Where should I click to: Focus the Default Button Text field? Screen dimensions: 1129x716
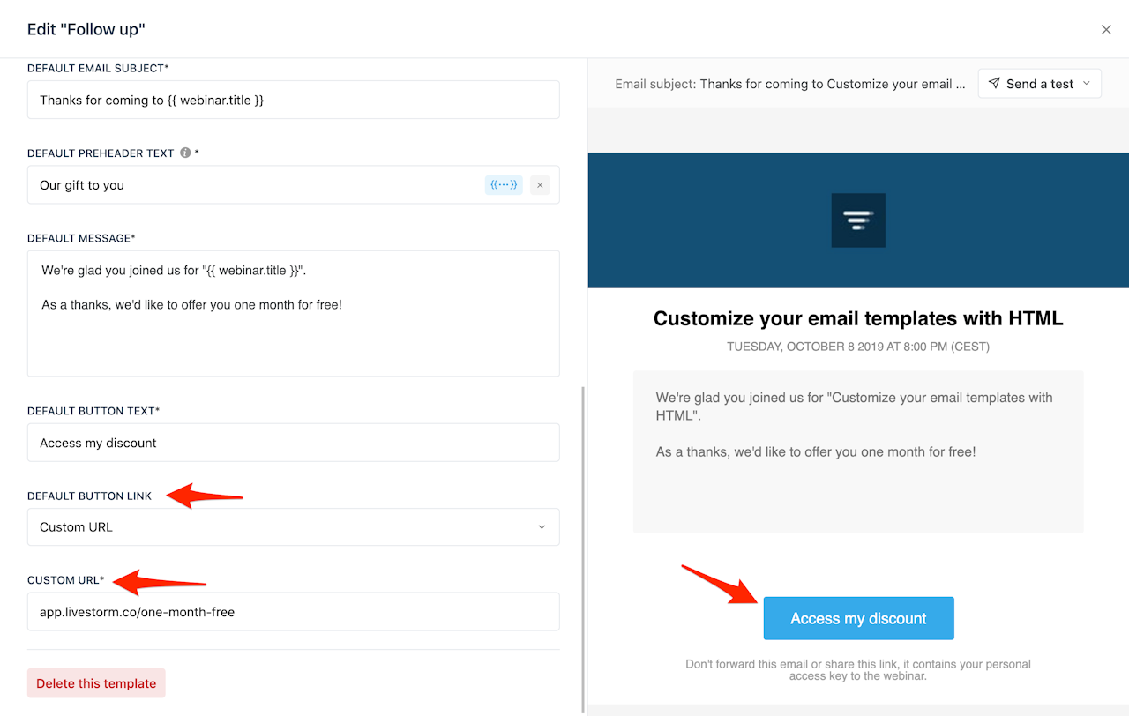coord(293,443)
